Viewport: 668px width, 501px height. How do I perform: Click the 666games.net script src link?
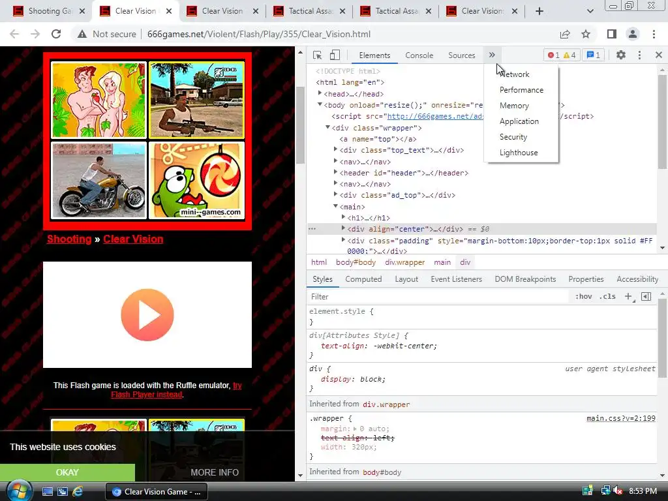pos(435,116)
